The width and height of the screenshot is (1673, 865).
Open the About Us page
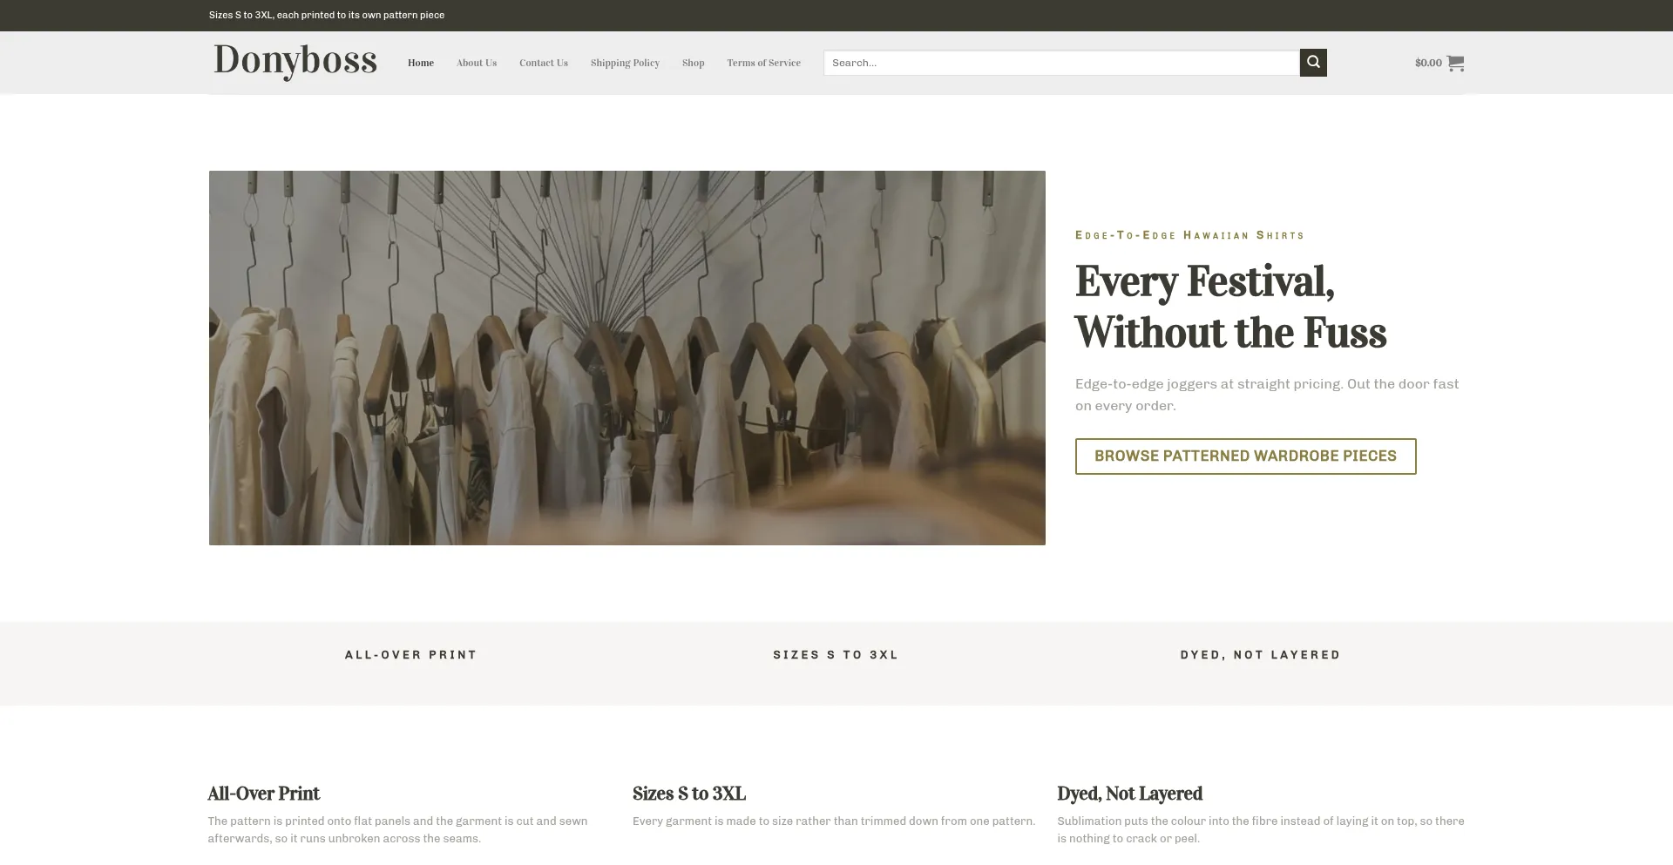477,63
